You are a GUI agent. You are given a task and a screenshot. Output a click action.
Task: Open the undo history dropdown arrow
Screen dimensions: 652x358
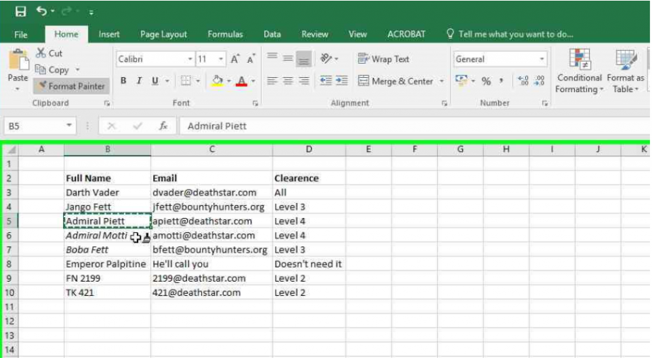click(53, 11)
